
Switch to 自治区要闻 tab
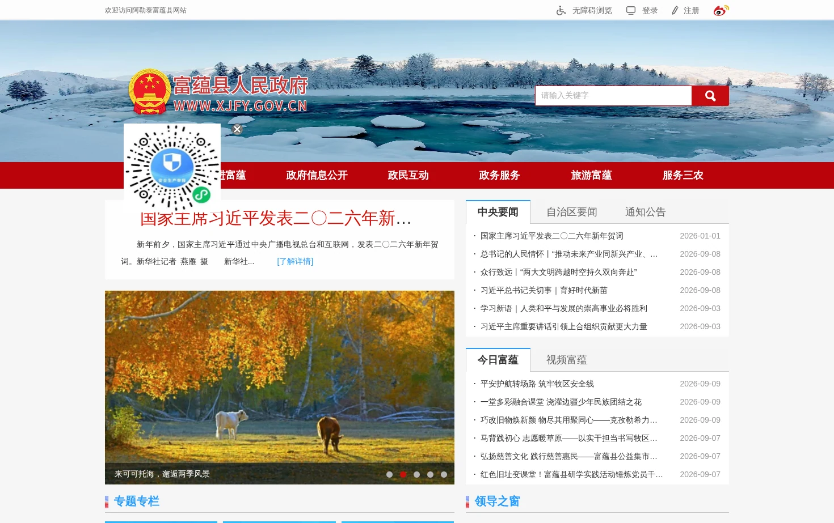pos(572,212)
